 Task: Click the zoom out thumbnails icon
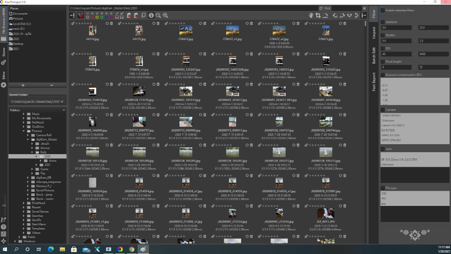coord(158,16)
